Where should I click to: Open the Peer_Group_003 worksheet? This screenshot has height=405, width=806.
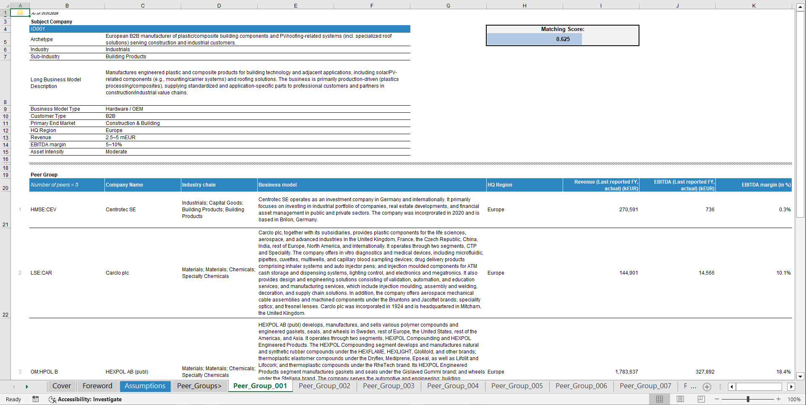[388, 386]
